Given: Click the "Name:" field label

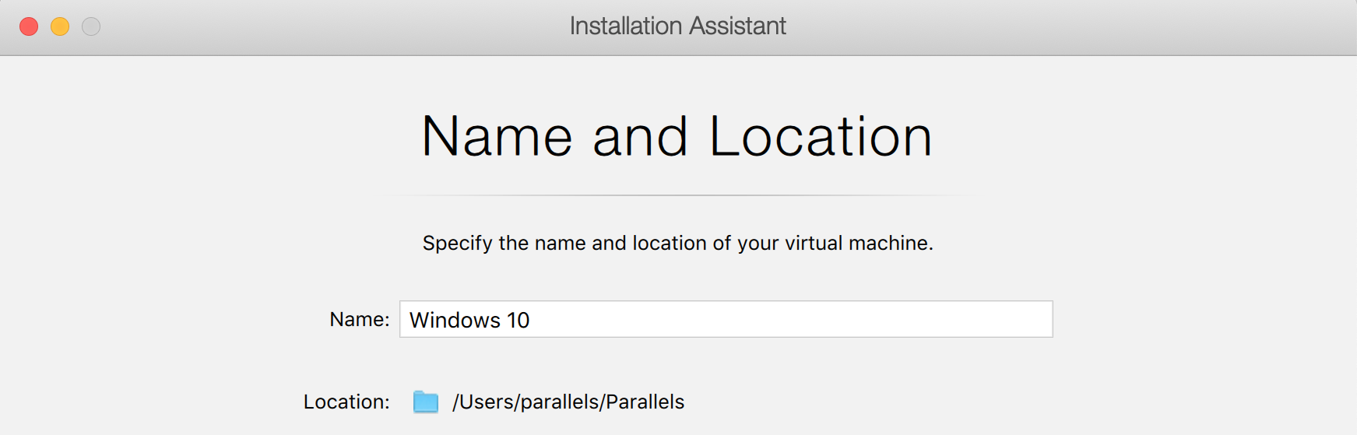Looking at the screenshot, I should point(359,319).
